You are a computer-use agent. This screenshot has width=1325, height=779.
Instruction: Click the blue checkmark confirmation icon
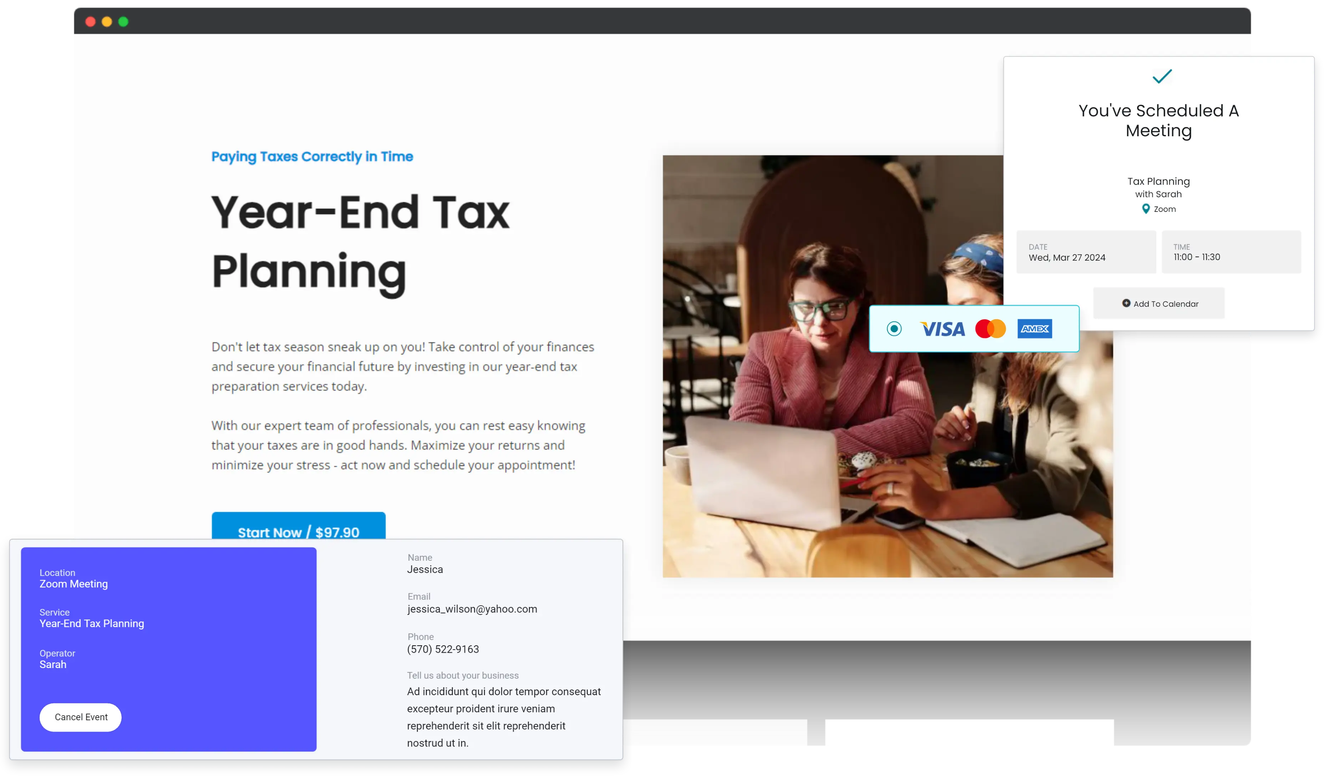[x=1161, y=76]
